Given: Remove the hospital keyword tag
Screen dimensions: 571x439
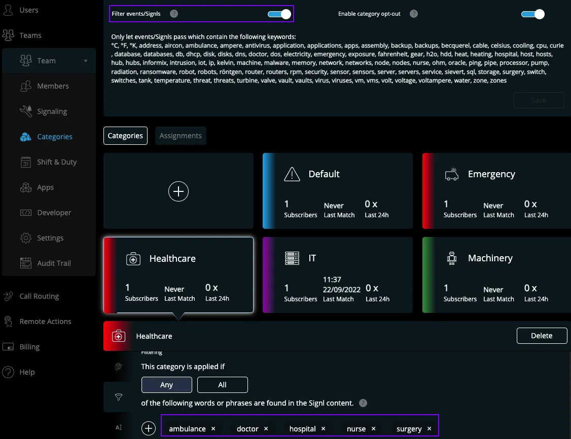Looking at the screenshot, I should point(324,429).
